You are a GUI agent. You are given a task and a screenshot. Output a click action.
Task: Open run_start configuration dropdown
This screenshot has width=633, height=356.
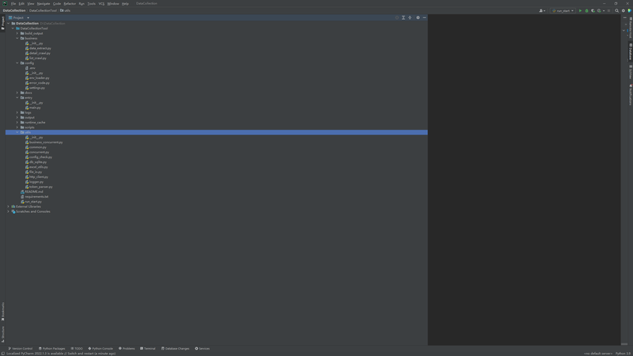pyautogui.click(x=563, y=11)
